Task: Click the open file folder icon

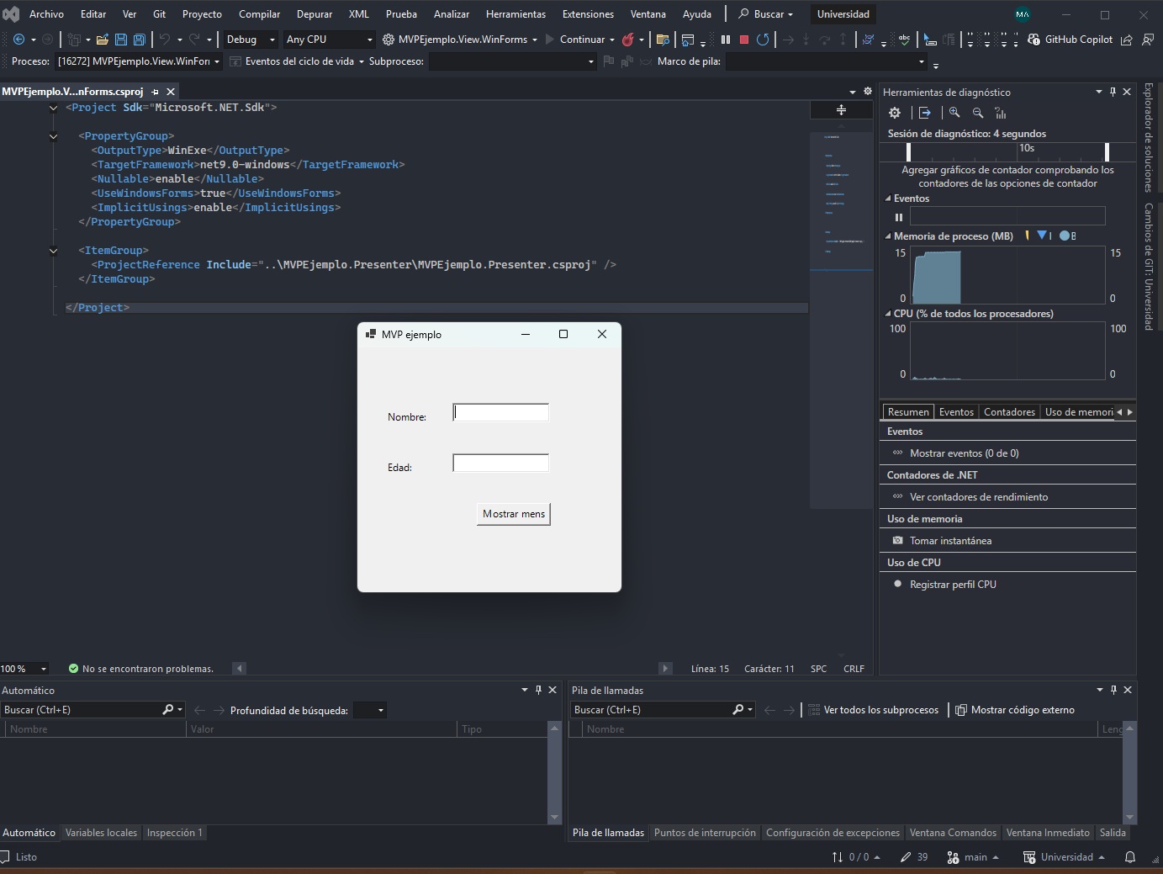Action: pos(103,40)
